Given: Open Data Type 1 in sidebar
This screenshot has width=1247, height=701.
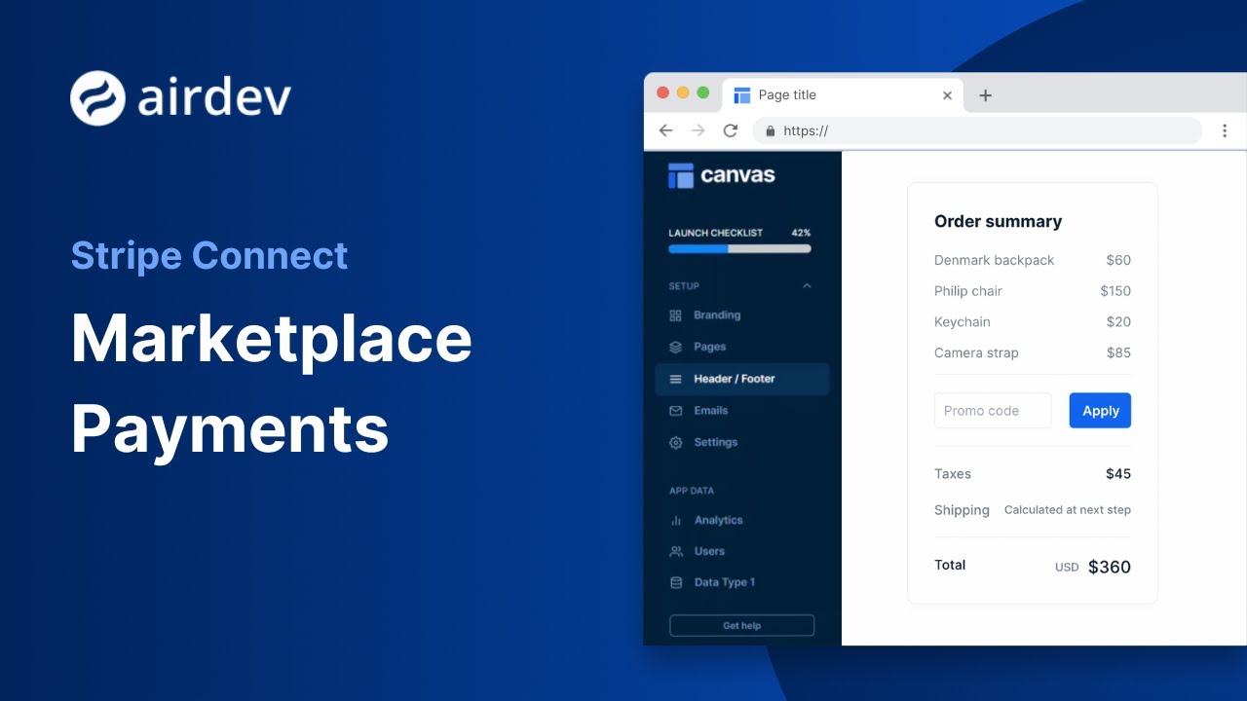Looking at the screenshot, I should click(x=742, y=583).
